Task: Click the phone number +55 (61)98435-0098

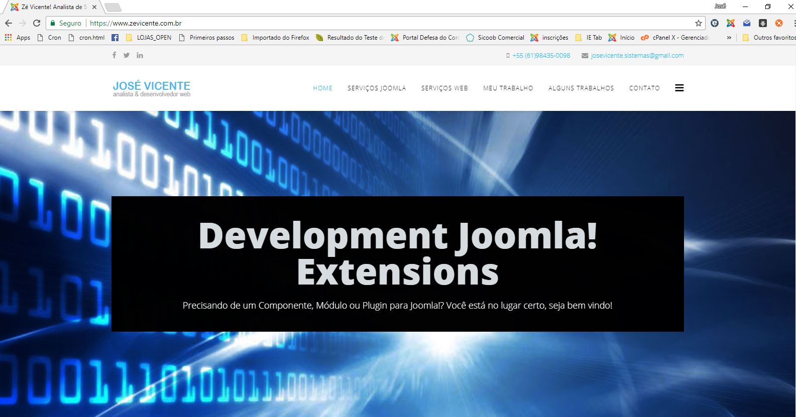Action: click(x=541, y=56)
